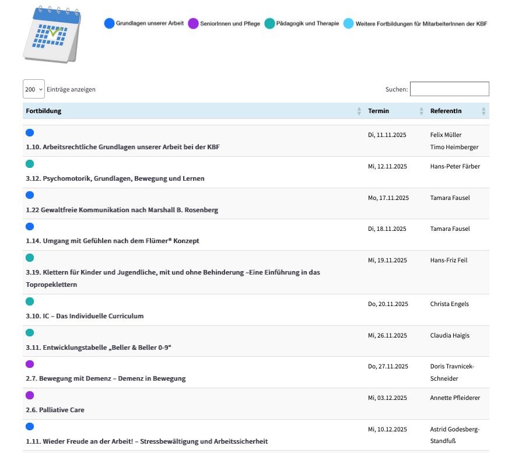Screen dimensions: 515x453
Task: Click the Suchen search input field
Action: click(x=449, y=89)
